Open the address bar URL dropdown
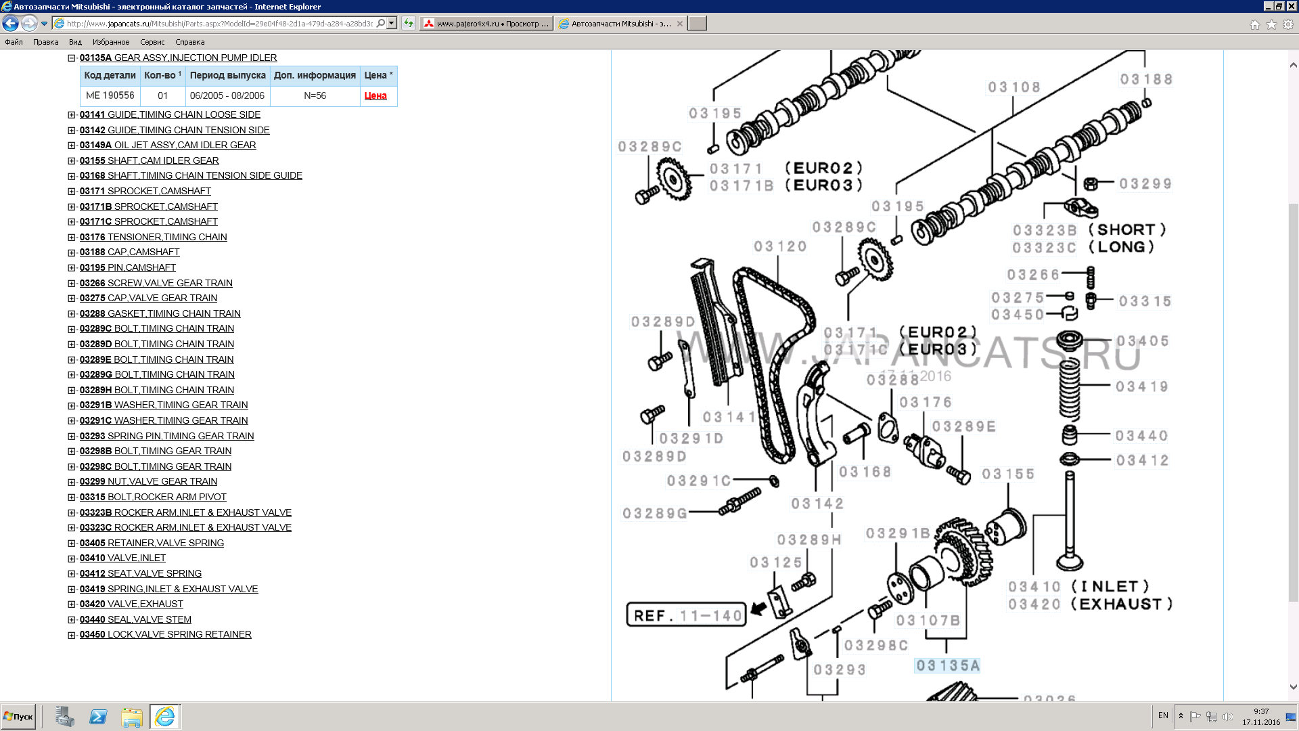Viewport: 1299px width, 731px height. tap(392, 24)
